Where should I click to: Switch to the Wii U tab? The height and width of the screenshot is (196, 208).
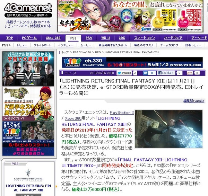pyautogui.click(x=105, y=38)
